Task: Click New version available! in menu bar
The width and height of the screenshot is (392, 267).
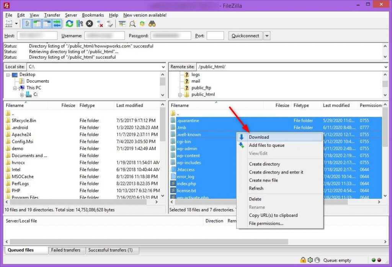Action: tap(145, 15)
